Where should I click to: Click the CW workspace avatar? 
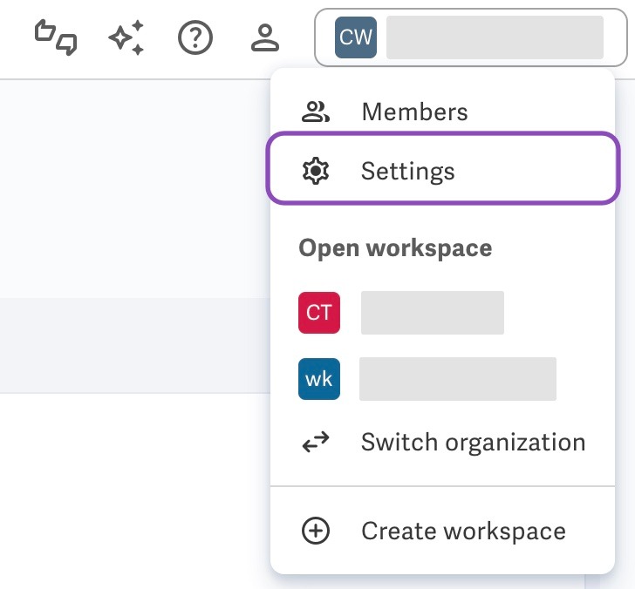click(x=356, y=37)
